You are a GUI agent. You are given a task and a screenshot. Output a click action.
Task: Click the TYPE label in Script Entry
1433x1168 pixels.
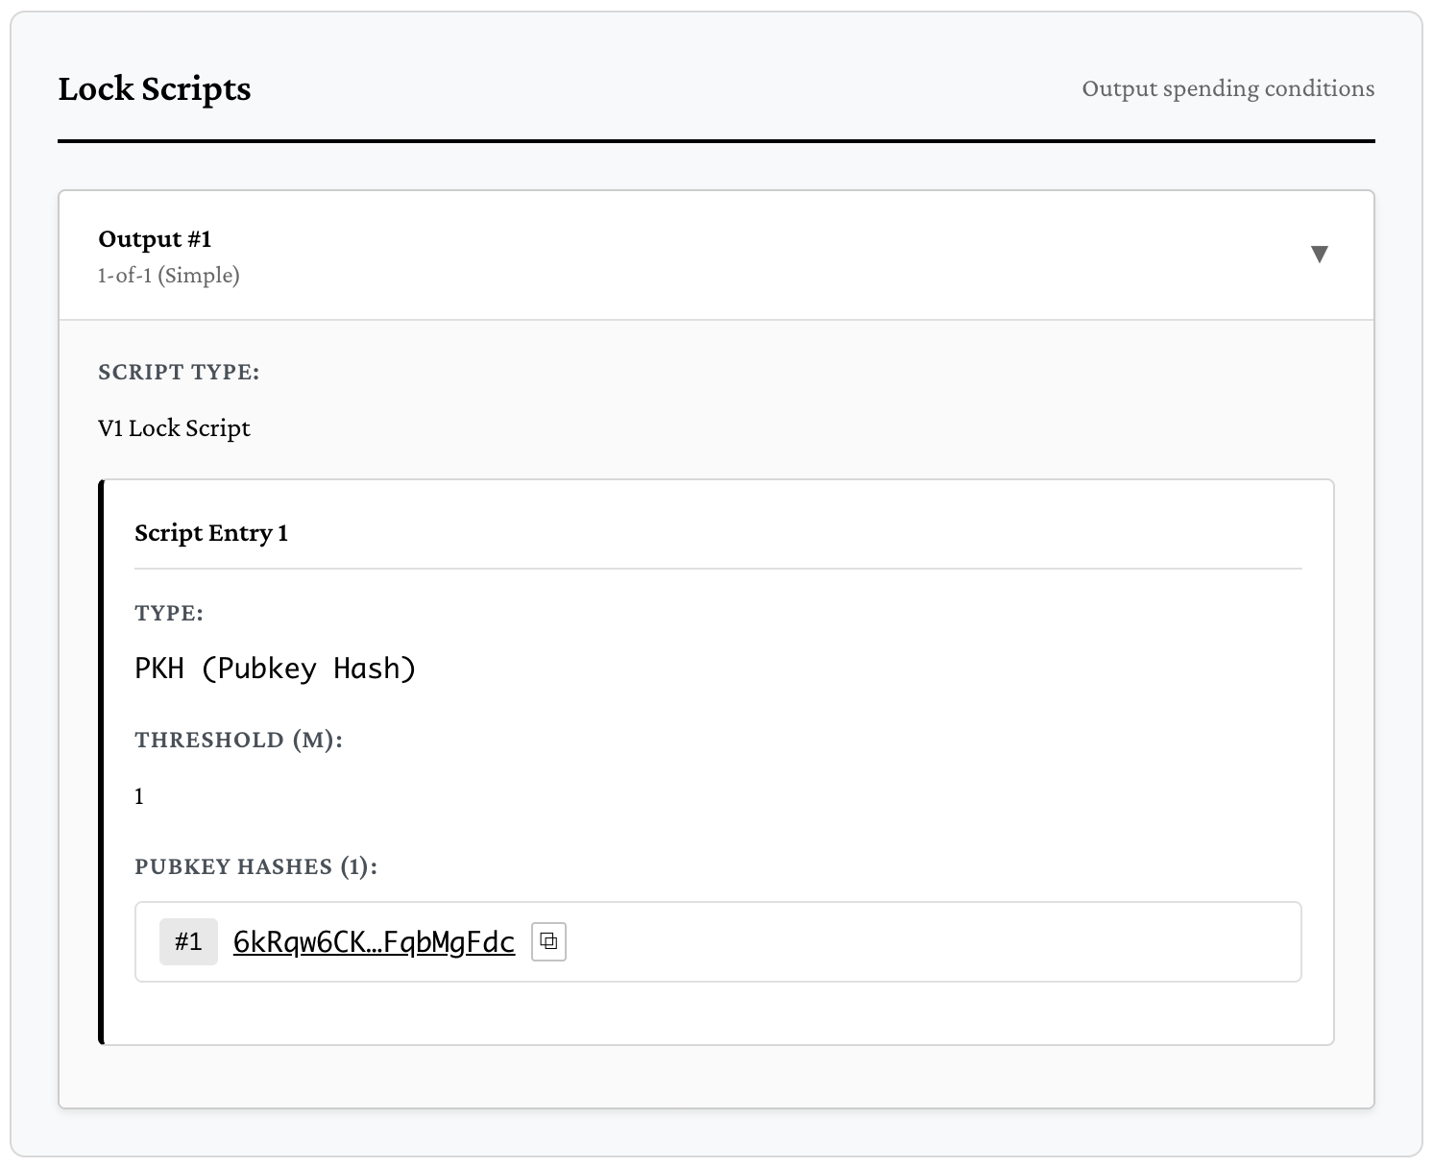click(x=169, y=614)
